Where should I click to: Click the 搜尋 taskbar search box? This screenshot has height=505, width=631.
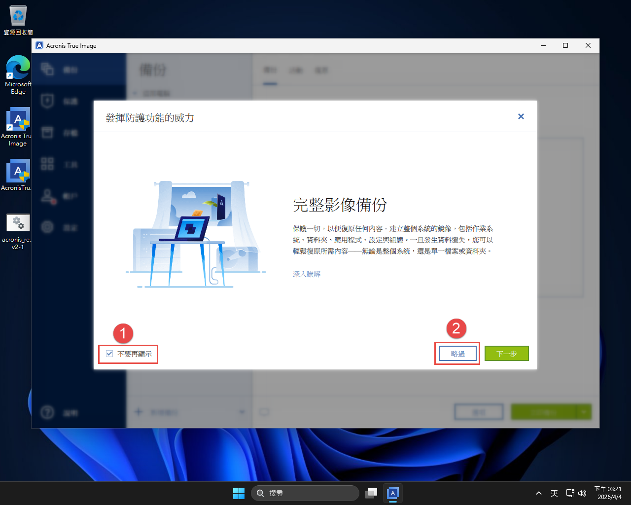pos(305,493)
